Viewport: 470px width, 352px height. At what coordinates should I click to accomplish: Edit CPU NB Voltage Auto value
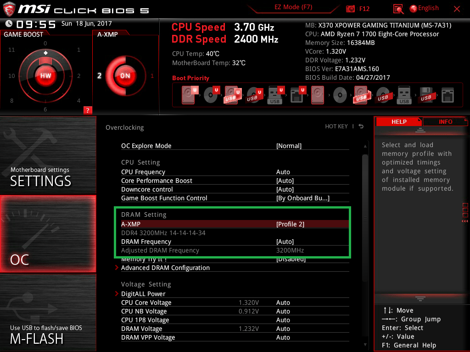click(283, 311)
